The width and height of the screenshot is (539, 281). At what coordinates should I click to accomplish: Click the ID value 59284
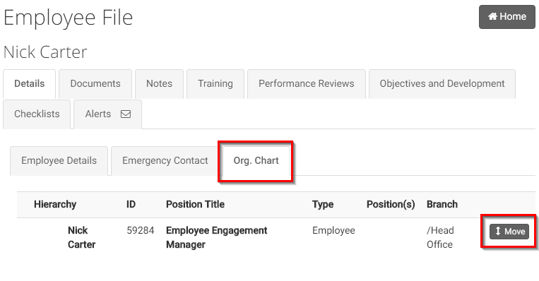pyautogui.click(x=141, y=230)
